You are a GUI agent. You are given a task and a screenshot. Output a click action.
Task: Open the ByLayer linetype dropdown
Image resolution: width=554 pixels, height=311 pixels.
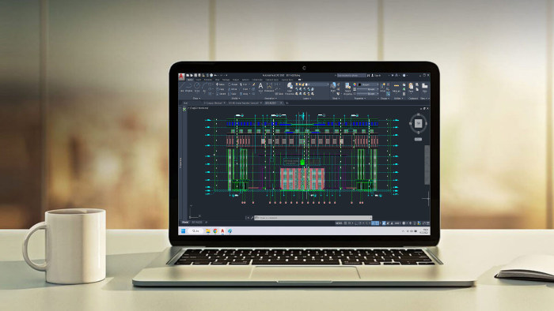click(x=366, y=94)
